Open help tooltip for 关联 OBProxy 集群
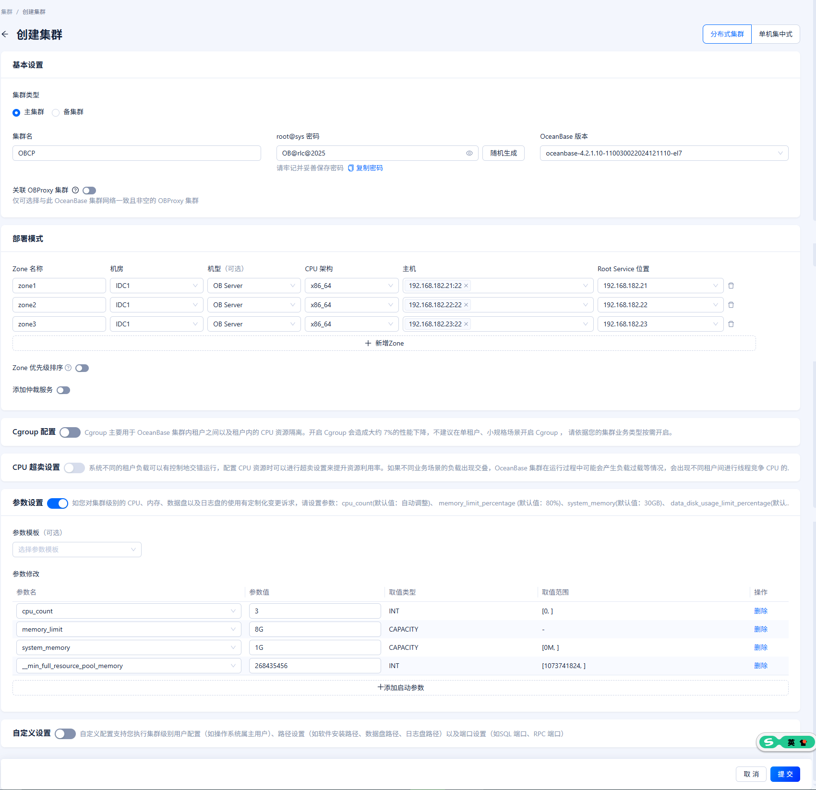 pos(75,190)
